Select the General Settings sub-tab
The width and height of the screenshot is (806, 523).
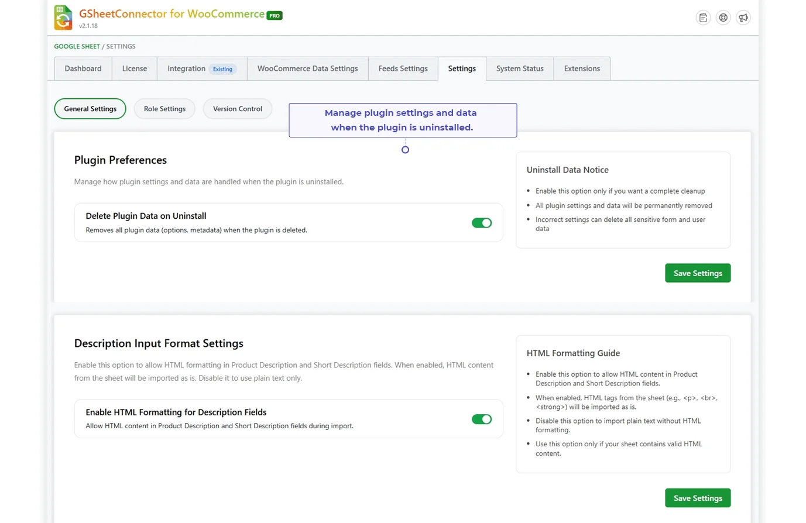pos(90,109)
